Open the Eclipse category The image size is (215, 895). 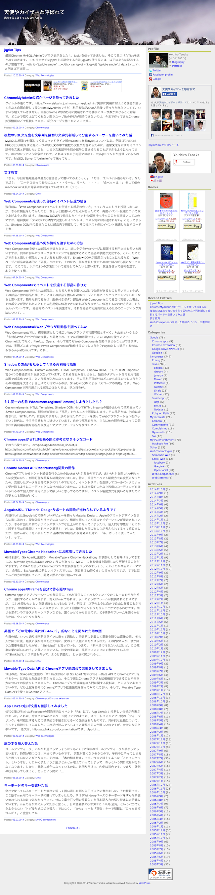(x=158, y=368)
